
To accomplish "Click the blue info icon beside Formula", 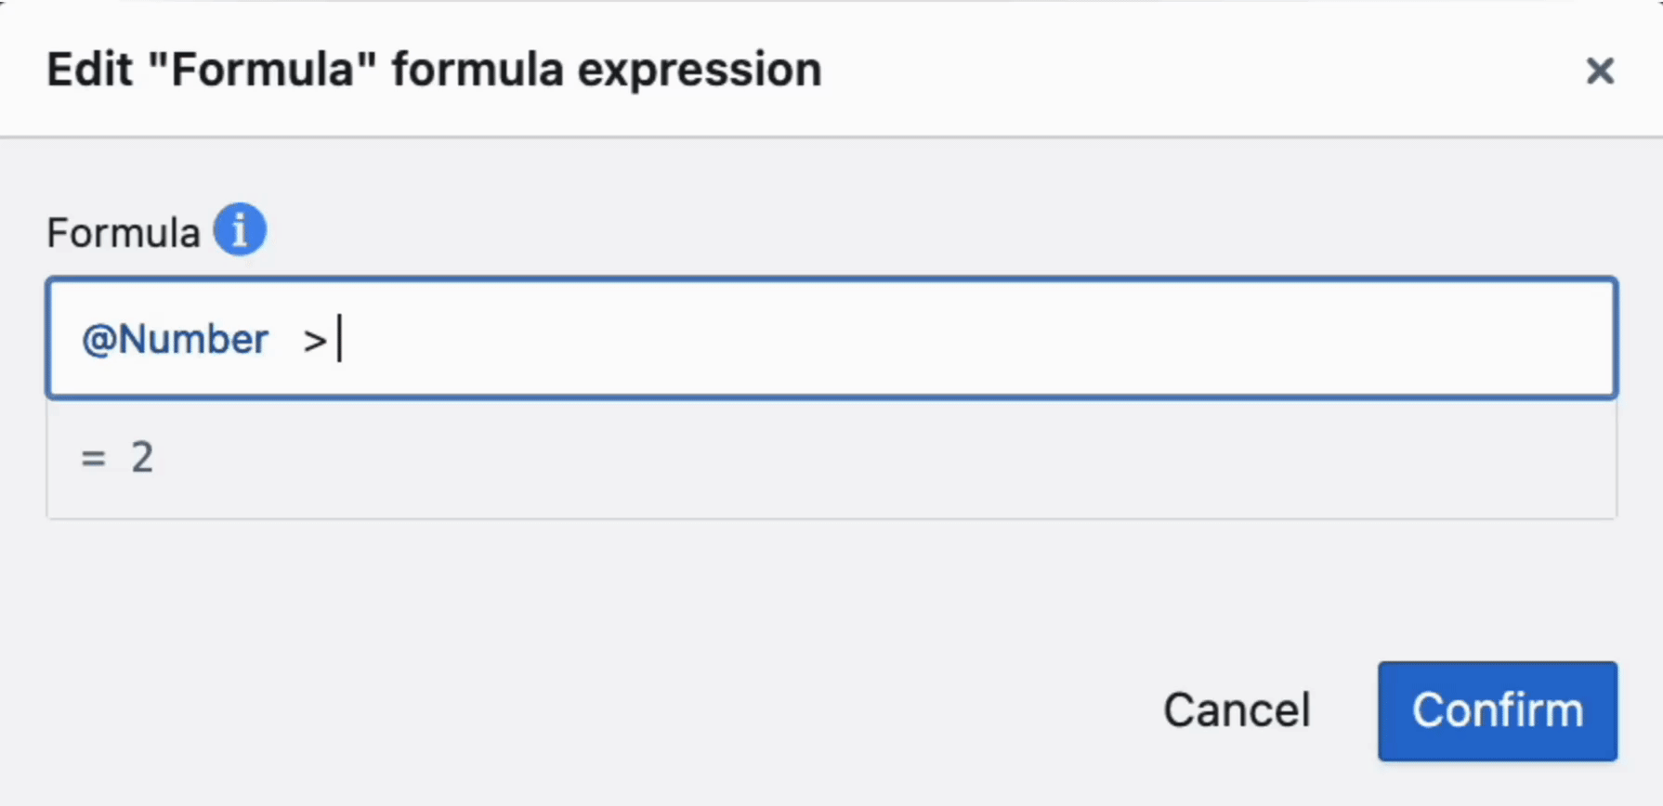I will pos(240,229).
